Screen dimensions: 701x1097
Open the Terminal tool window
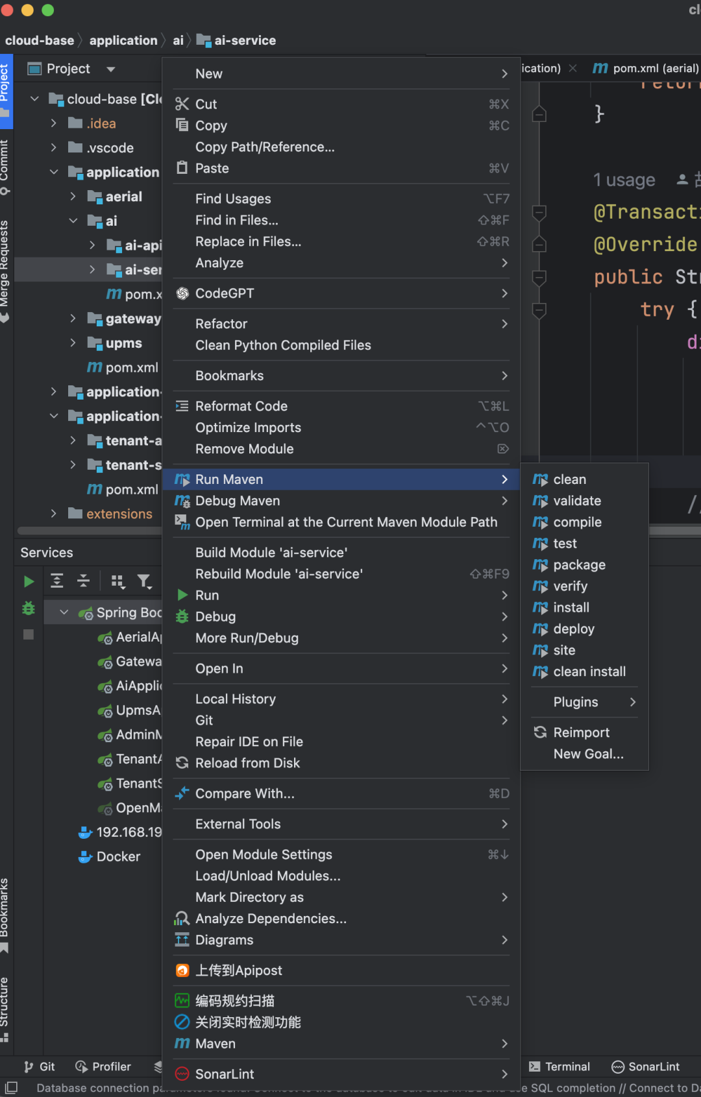pyautogui.click(x=560, y=1067)
